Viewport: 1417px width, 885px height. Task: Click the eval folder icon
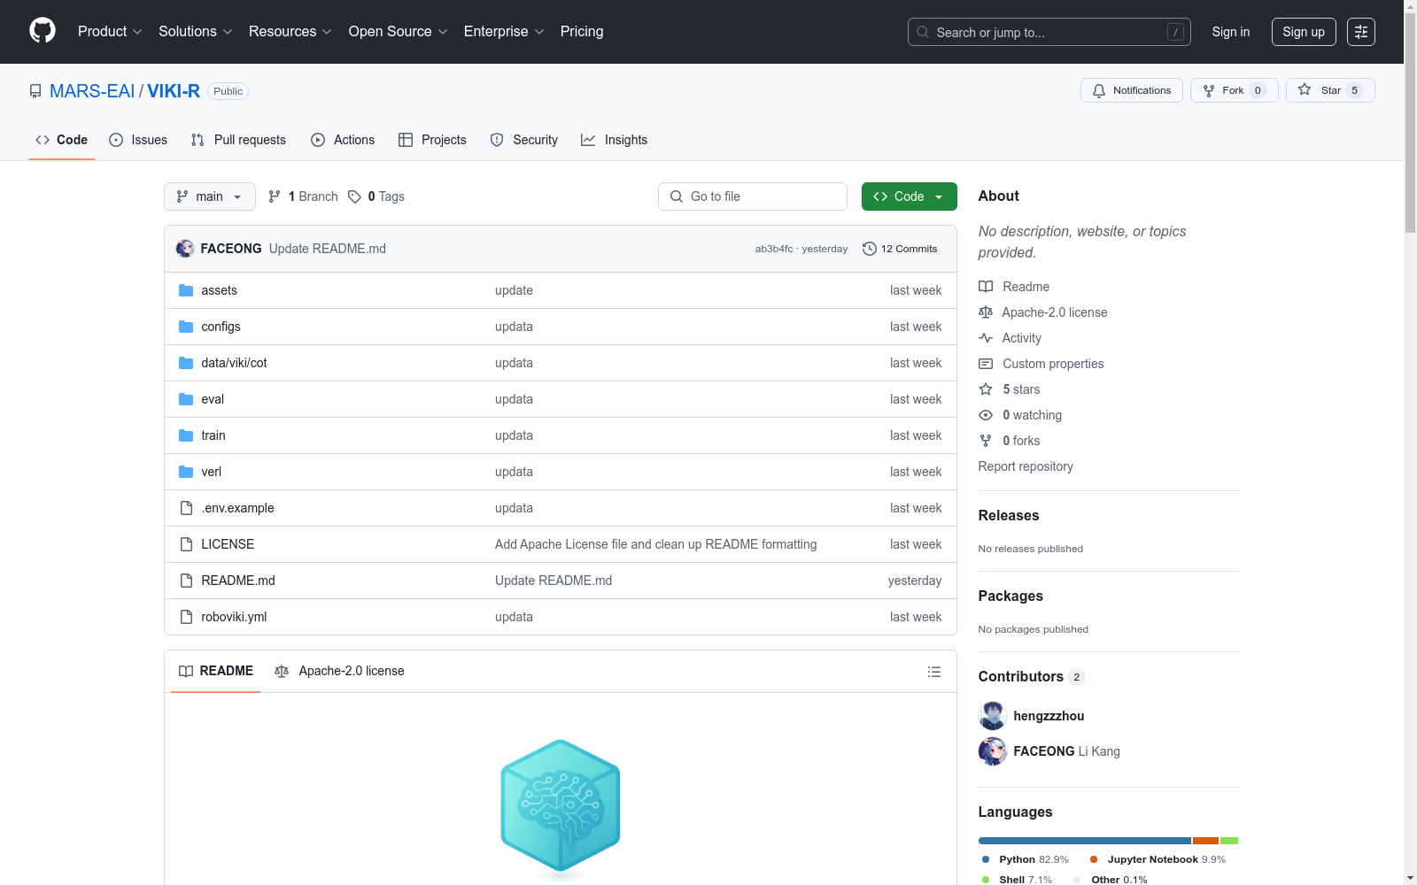pyautogui.click(x=186, y=399)
